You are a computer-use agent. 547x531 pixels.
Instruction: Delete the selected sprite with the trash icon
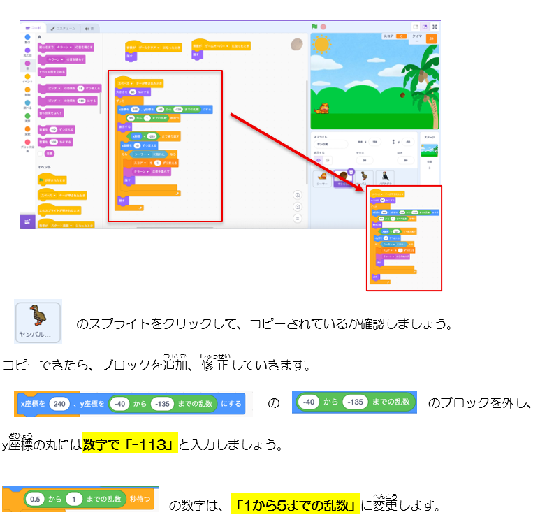click(x=351, y=171)
